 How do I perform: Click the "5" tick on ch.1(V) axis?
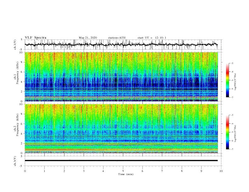pos(22,40)
